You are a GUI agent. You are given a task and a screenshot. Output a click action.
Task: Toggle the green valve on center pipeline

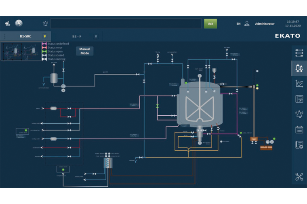point(158,106)
